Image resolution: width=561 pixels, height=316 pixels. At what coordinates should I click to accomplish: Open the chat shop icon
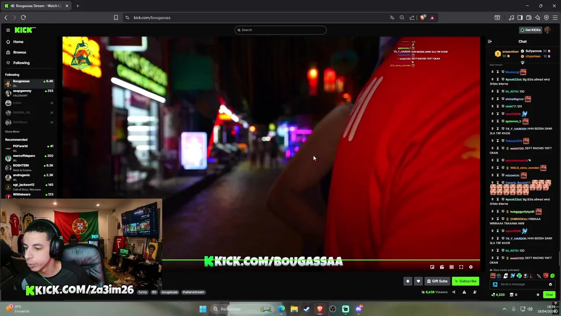coord(511,295)
